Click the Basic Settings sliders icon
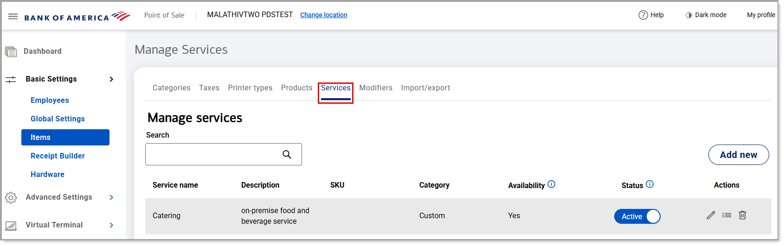Image resolution: width=784 pixels, height=246 pixels. click(11, 79)
